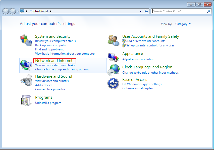The width and height of the screenshot is (214, 150).
Task: Open Network and Internet category
Action: click(54, 60)
